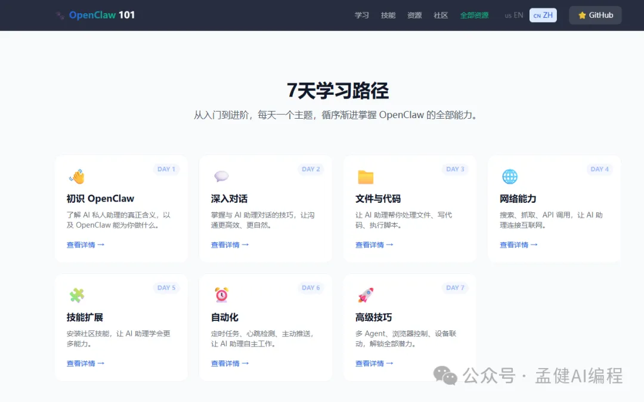Open the 社区 menu in the navbar
Image resolution: width=644 pixels, height=402 pixels.
click(440, 16)
